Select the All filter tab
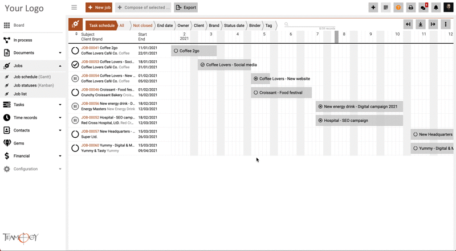Image resolution: width=456 pixels, height=251 pixels. click(122, 26)
